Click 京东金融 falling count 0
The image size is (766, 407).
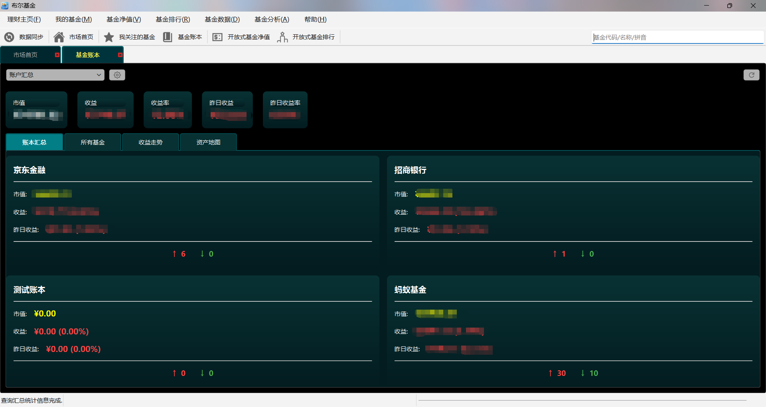point(207,254)
